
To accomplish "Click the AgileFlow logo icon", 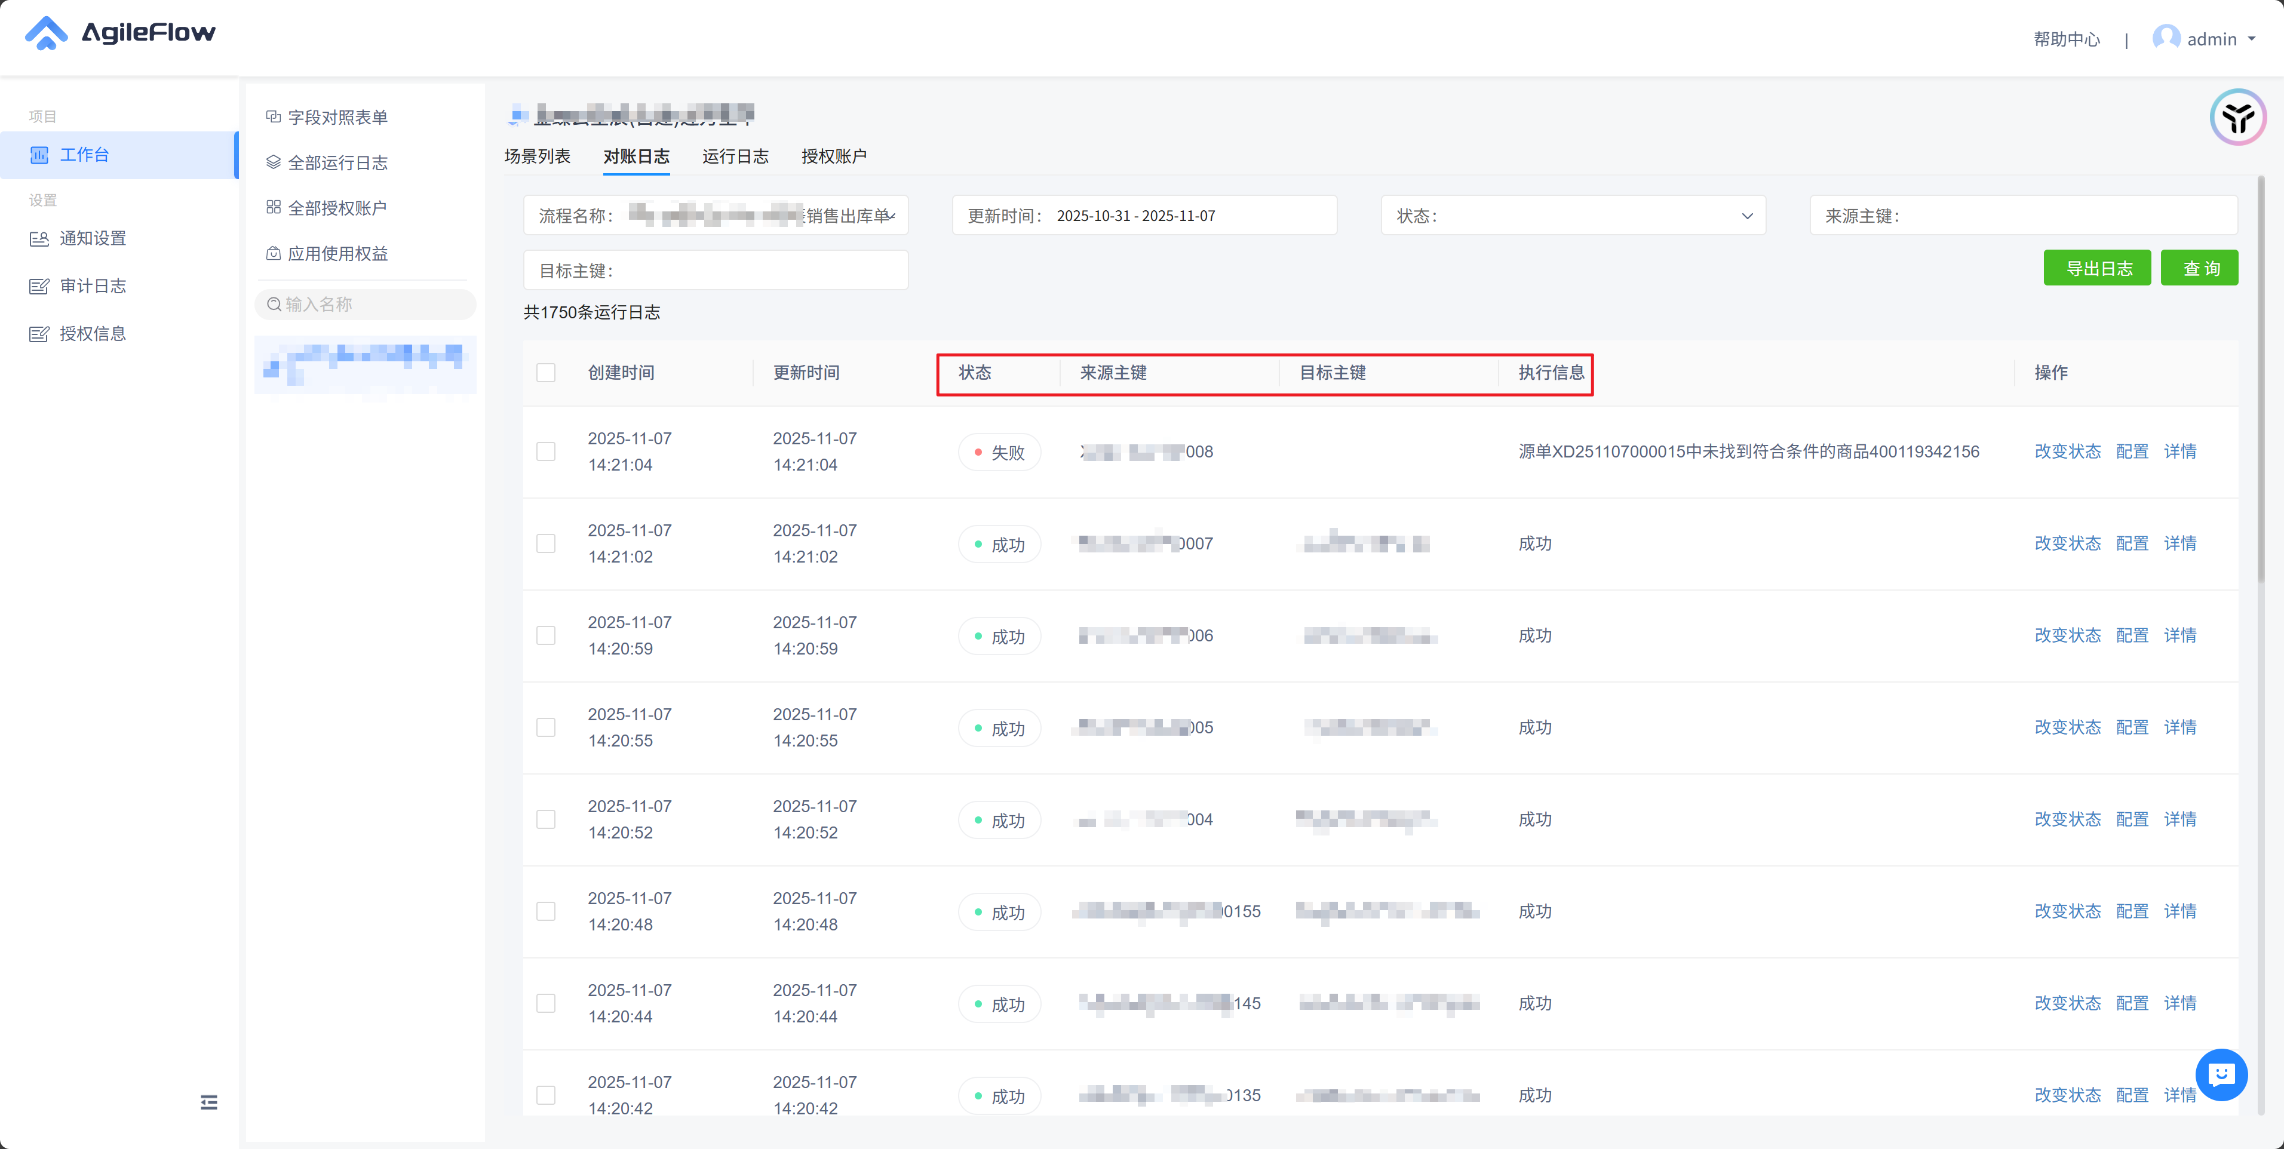I will 46,33.
